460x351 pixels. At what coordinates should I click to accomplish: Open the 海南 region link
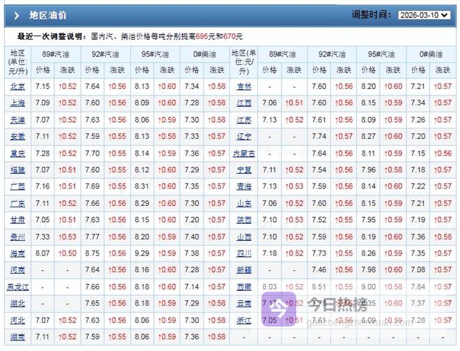[x=17, y=253]
